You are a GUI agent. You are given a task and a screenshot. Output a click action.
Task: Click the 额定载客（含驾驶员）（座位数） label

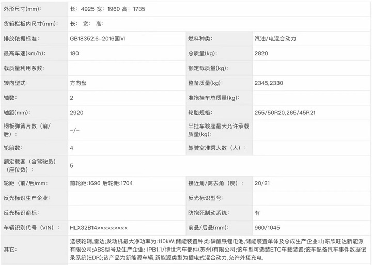click(x=30, y=166)
